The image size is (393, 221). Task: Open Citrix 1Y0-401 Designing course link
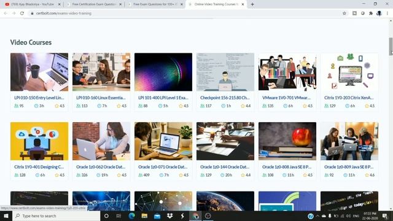39,167
